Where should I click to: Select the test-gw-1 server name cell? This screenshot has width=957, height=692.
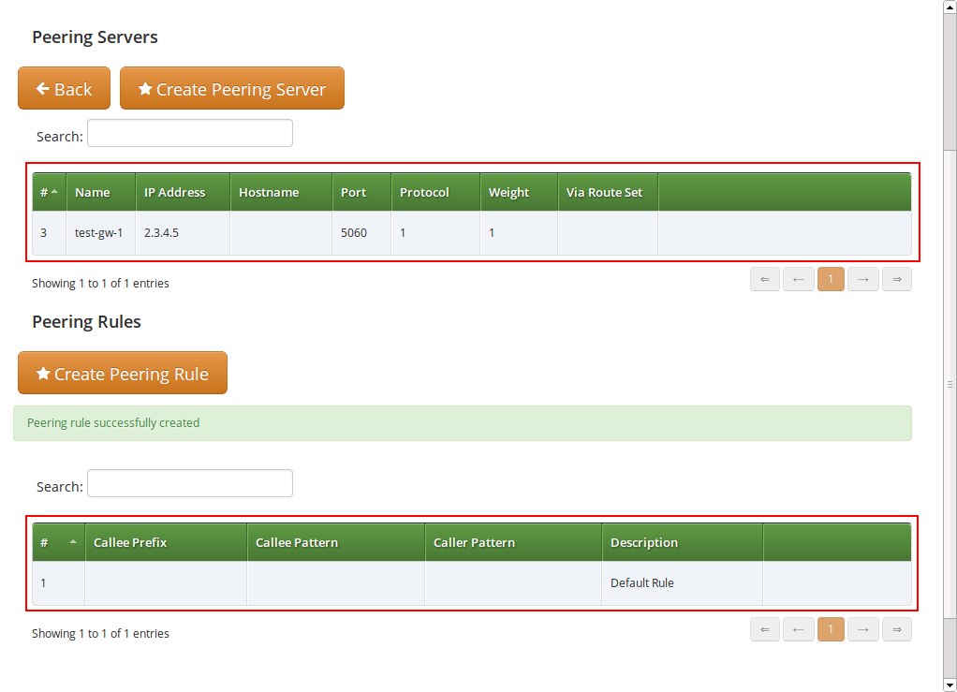pos(101,232)
